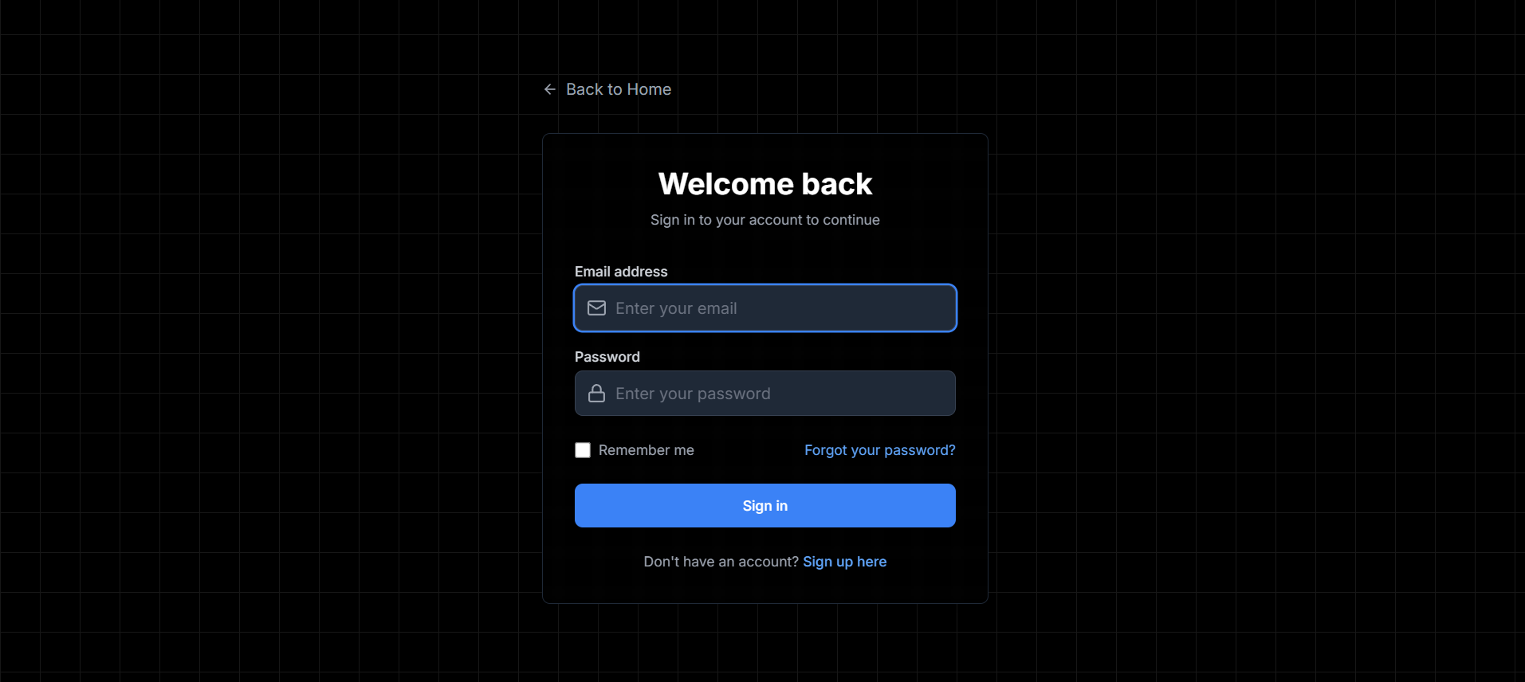The height and width of the screenshot is (682, 1525).
Task: Follow the 'Forgot your password?' link
Action: 879,450
